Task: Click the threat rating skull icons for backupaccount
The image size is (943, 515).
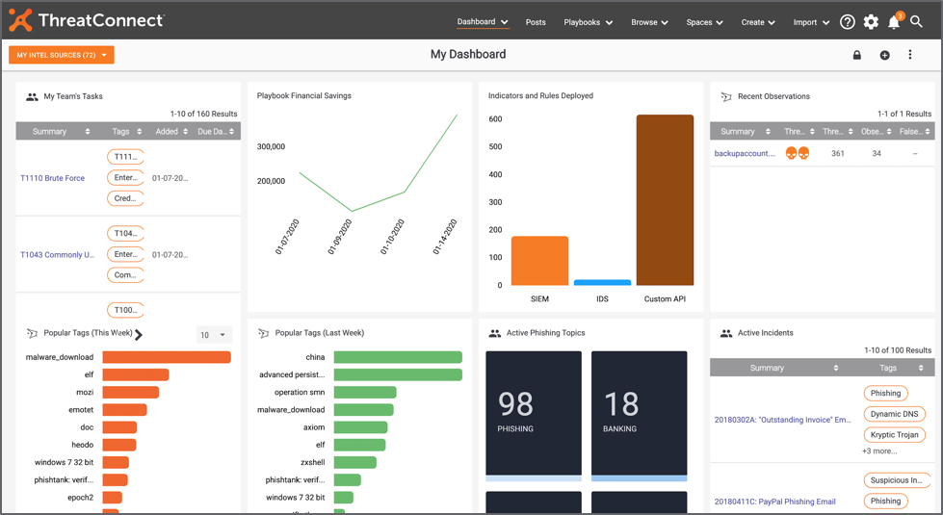Action: pyautogui.click(x=798, y=153)
